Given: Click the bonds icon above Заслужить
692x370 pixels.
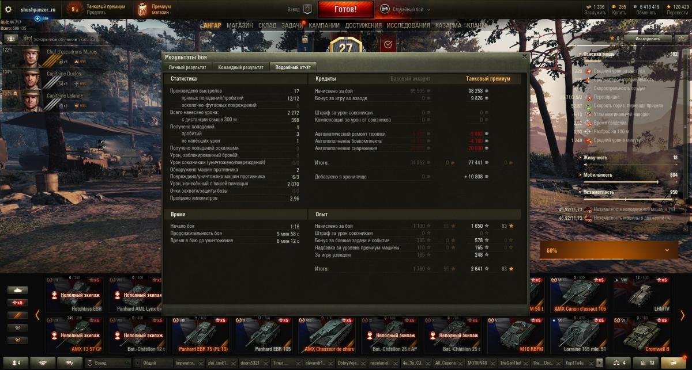Looking at the screenshot, I should click(x=590, y=7).
